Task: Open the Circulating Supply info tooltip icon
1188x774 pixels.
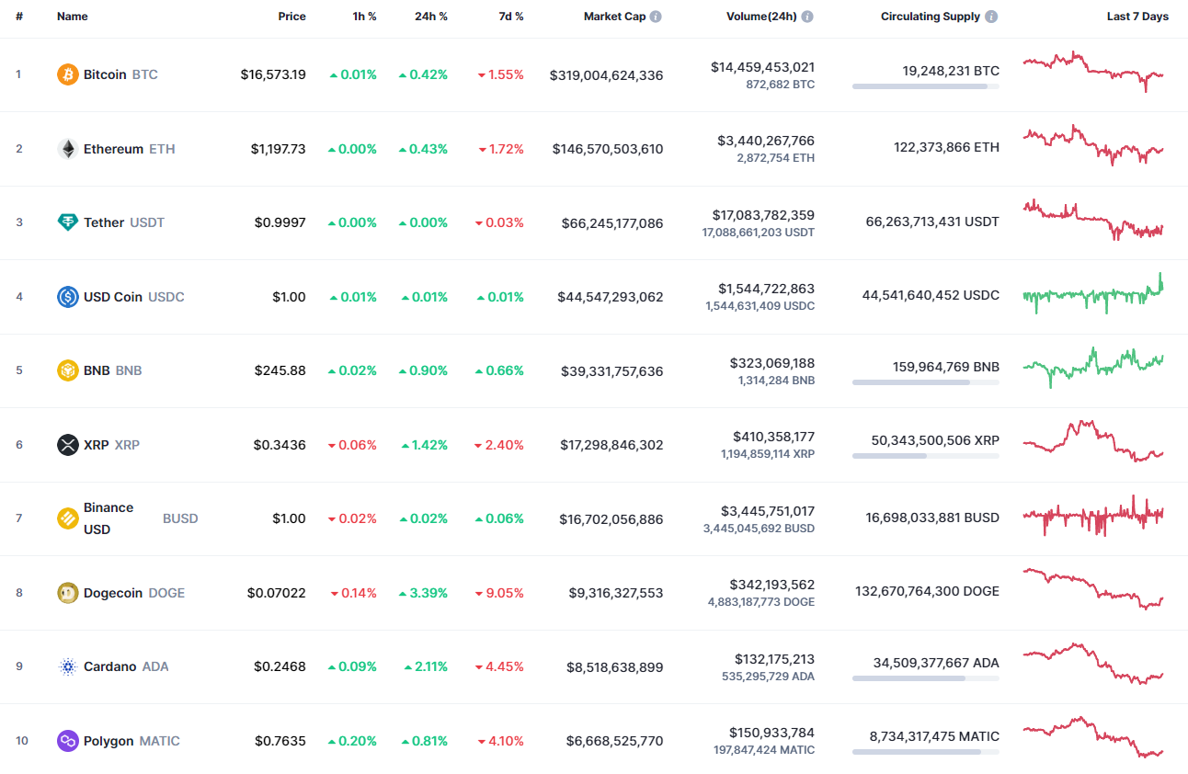Action: point(991,16)
